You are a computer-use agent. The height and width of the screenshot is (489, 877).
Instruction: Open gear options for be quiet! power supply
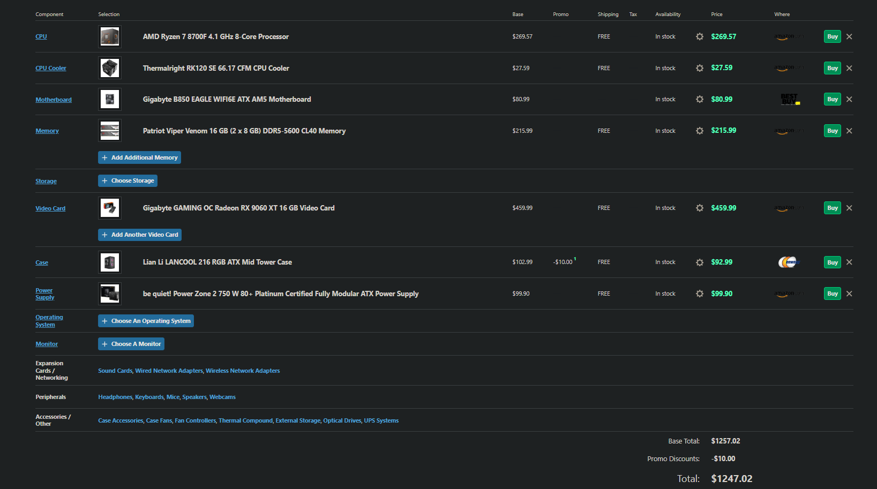click(699, 294)
